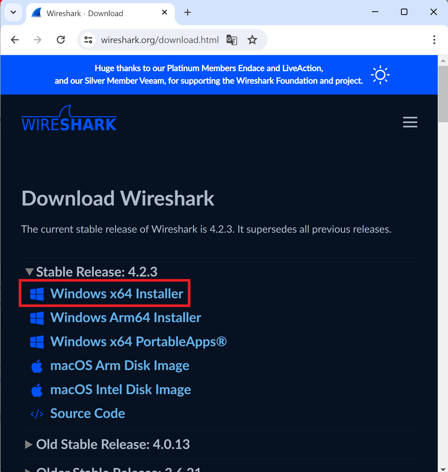
Task: Click the address bar URL field
Action: 159,40
